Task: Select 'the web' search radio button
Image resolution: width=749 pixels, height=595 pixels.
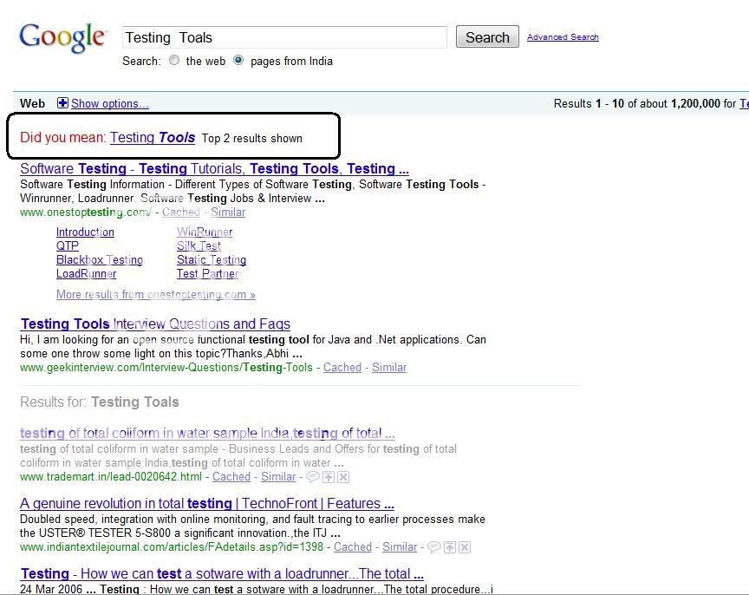Action: [x=174, y=61]
